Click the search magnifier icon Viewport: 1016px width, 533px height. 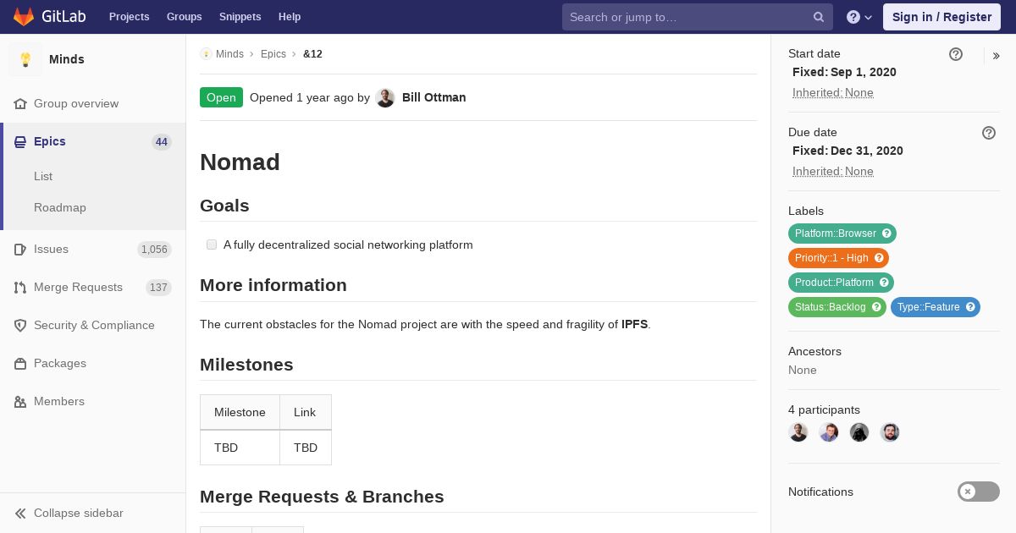coord(819,17)
